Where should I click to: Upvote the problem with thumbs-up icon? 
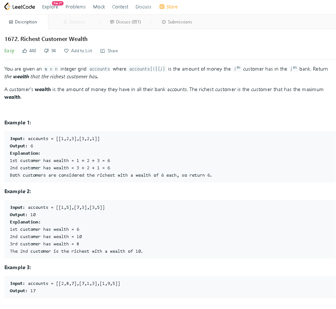25,51
